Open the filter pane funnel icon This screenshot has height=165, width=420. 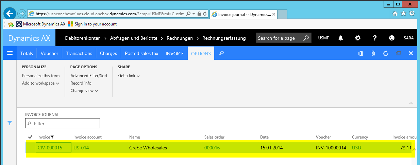(10, 123)
